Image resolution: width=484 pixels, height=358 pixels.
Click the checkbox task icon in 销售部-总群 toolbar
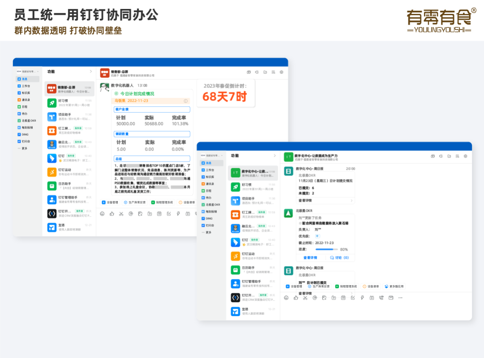pyautogui.click(x=169, y=214)
